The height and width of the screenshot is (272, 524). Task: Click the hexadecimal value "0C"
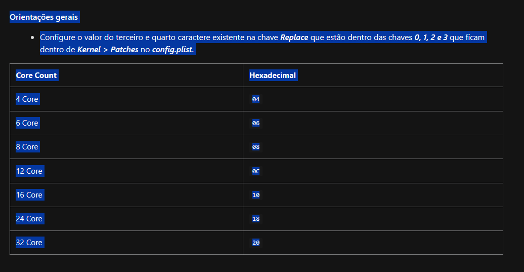[x=256, y=171]
